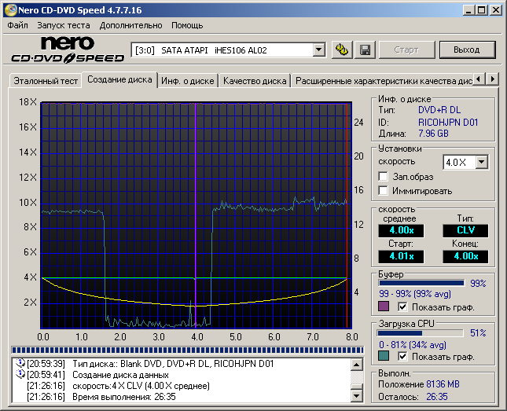This screenshot has width=507, height=411.
Task: Click the log scroll up arrow
Action: [357, 365]
